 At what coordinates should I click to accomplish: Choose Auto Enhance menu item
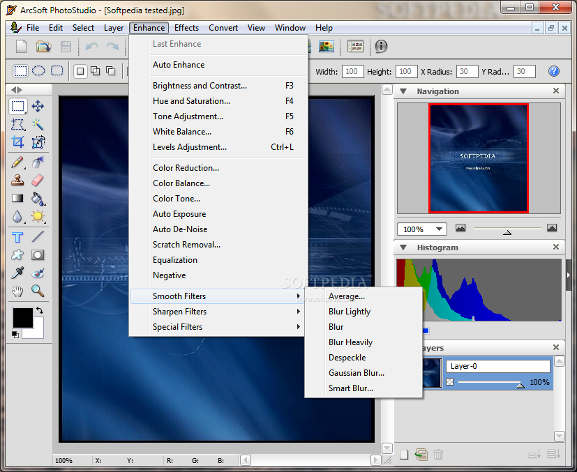click(x=218, y=65)
